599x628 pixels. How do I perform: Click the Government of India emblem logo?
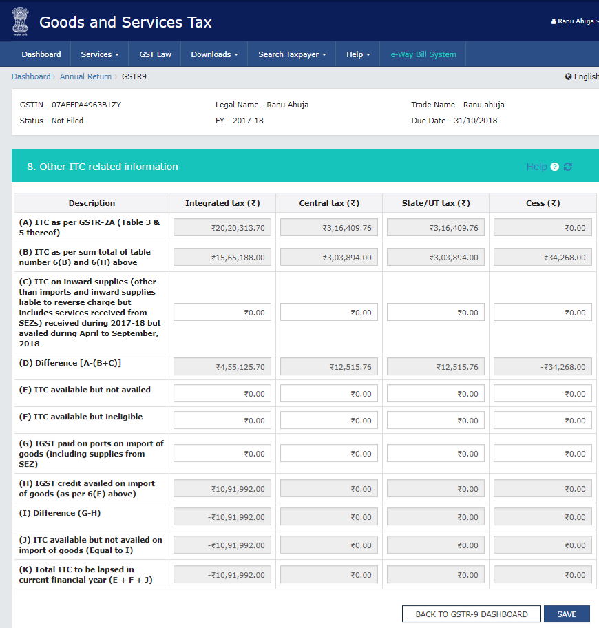20,21
